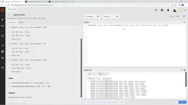Screen dimensions: 188x105
Task: Collapse the it 'Fixed Tests' fold arrow
Action: click(x=86, y=80)
